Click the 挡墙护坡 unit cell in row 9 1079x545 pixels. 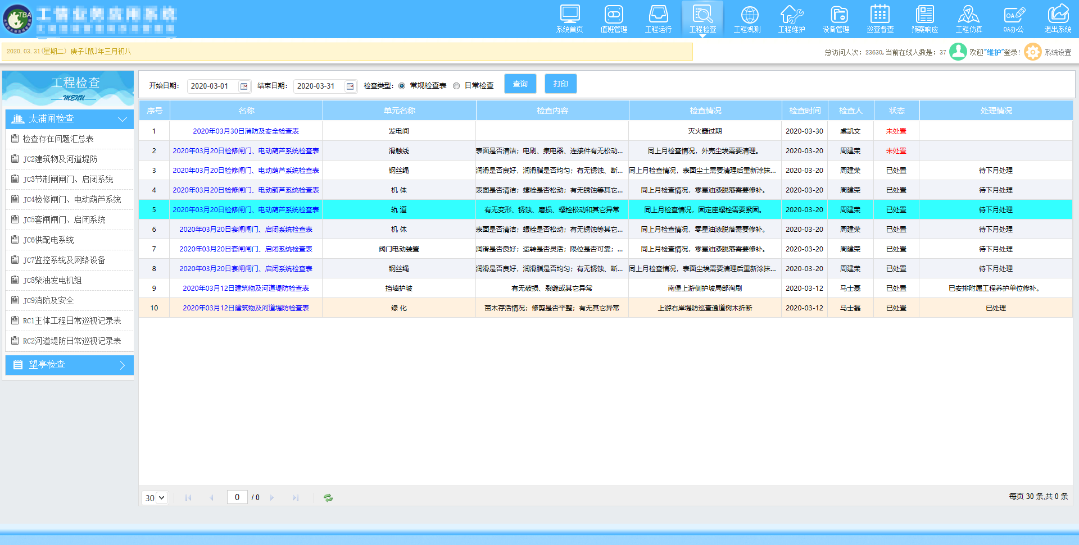(x=399, y=288)
